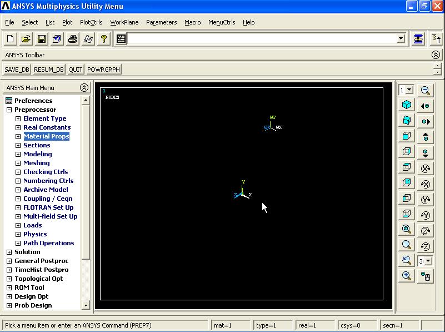Zoom out with the minus magnifier icon

[425, 91]
